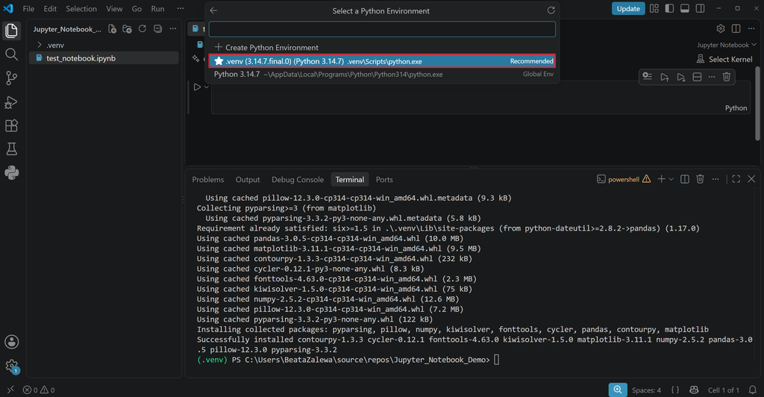Screen dimensions: 764x397
Task: Select recommended .venv Python 3.14.7 environment
Action: pos(382,61)
